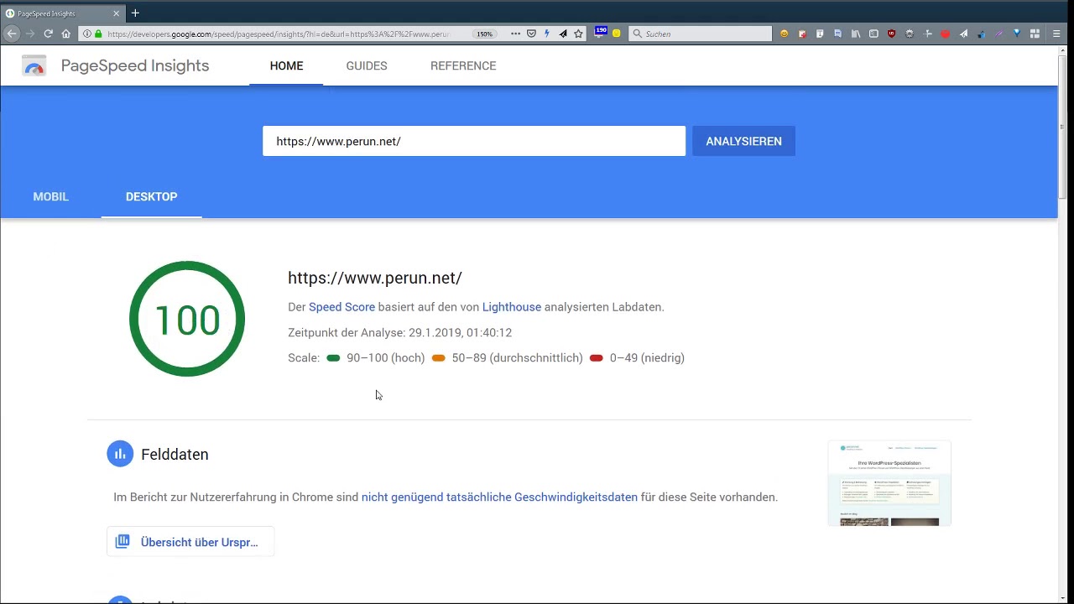
Task: Click the blue 190 counter extension icon
Action: click(601, 32)
